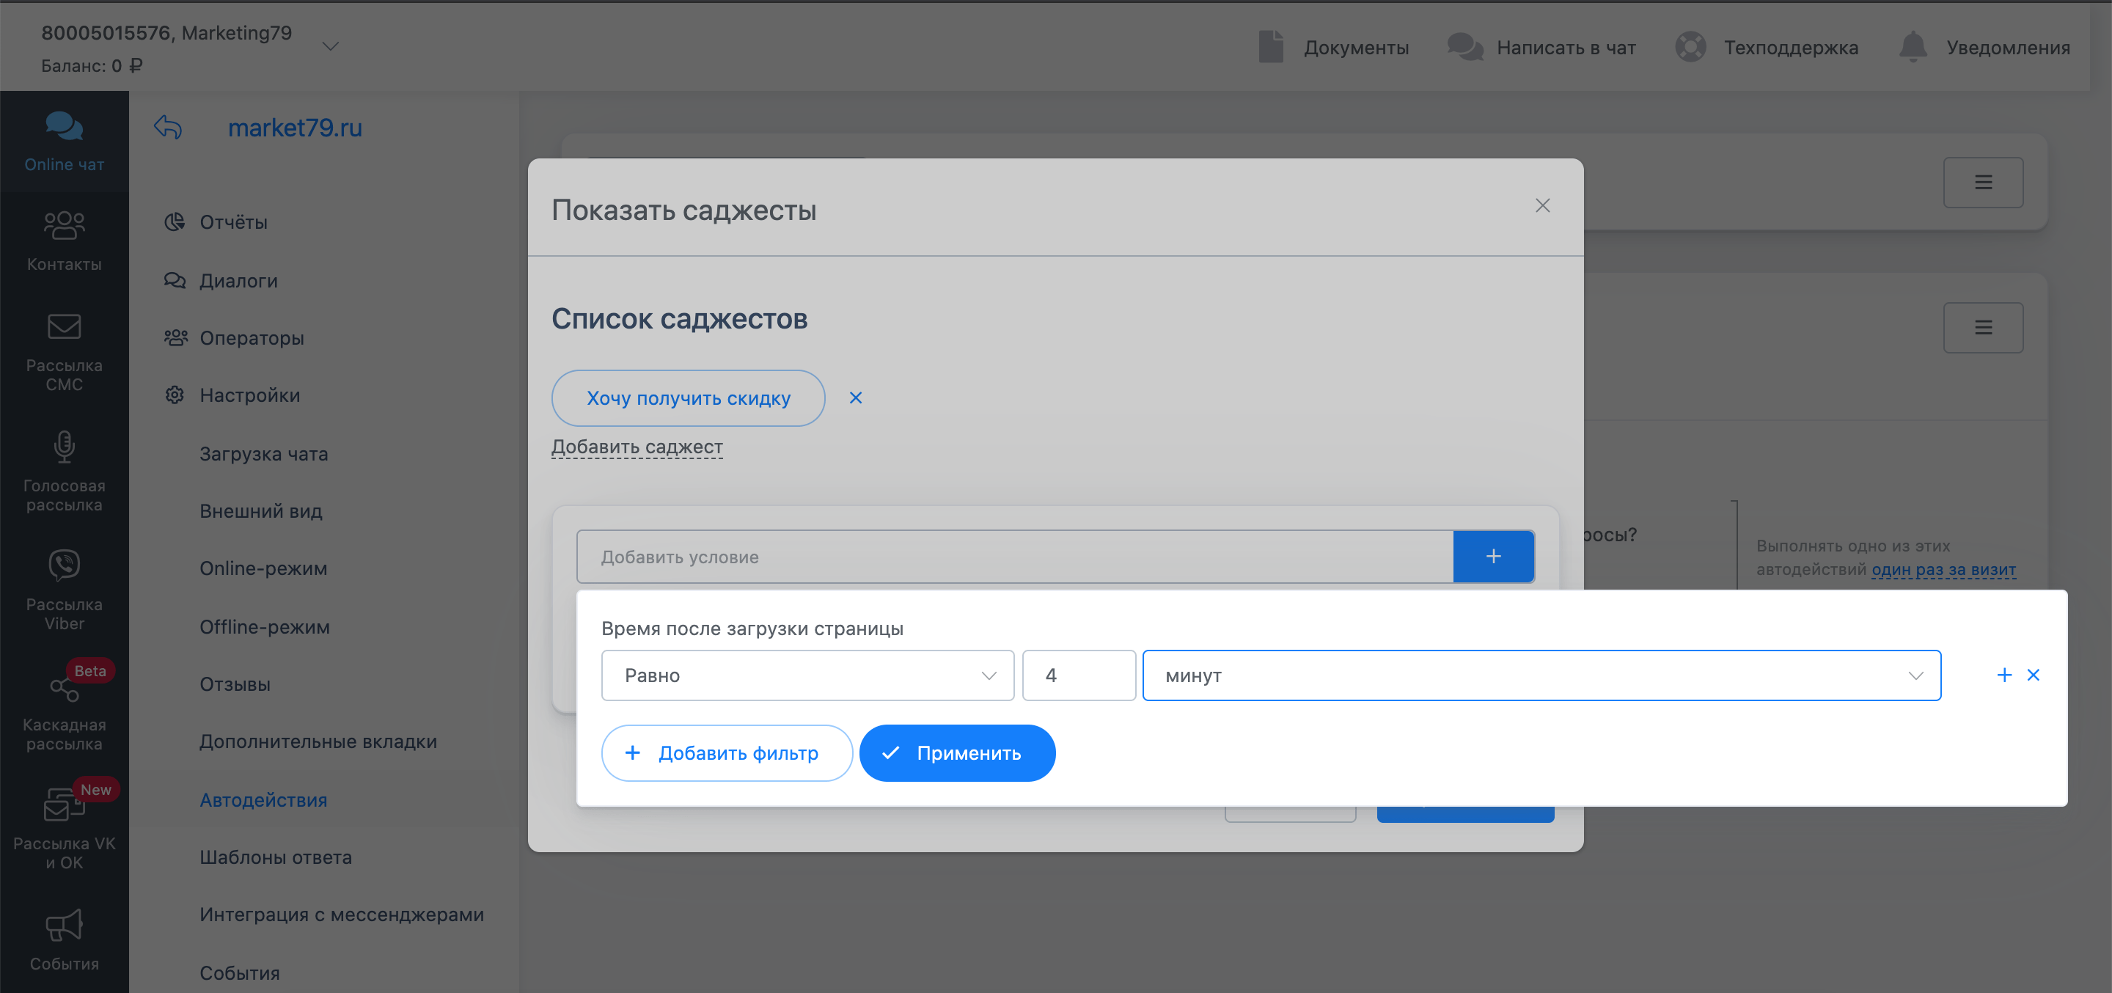2112x993 pixels.
Task: Open Диалоги menu item
Action: pos(238,280)
